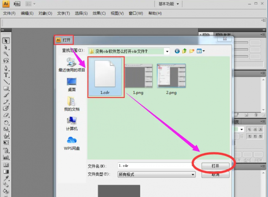Select the Lasso tool
This screenshot has width=268, height=197.
click(x=6, y=61)
